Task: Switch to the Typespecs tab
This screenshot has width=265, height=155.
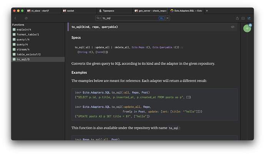Action: pos(115,11)
